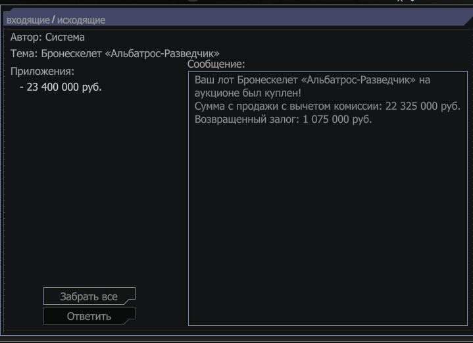Click the notched corner of Ответить
473x343 pixels.
point(130,321)
